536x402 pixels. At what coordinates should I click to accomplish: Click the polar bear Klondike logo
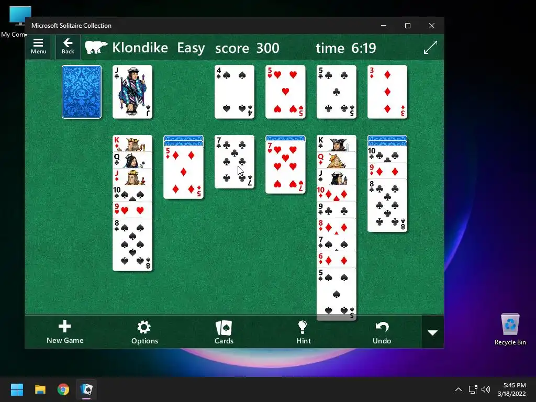click(x=96, y=47)
